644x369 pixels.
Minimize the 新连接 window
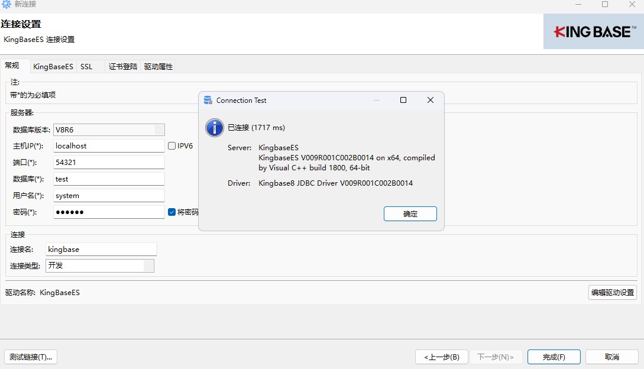click(578, 4)
